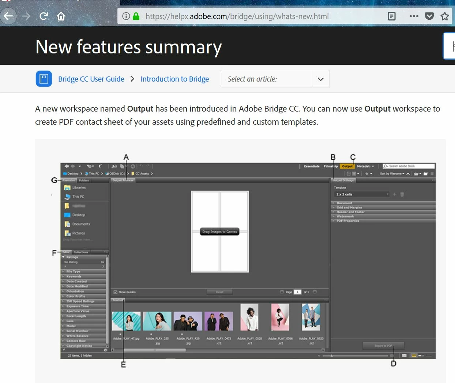Click Get Photos from Camera icon in Bridge
455x383 pixels.
point(114,166)
